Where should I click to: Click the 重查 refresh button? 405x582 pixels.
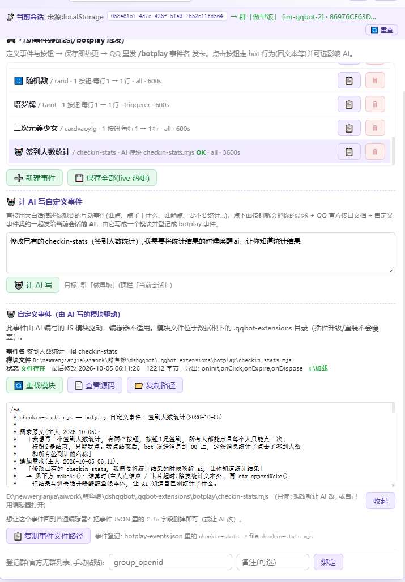tap(382, 29)
